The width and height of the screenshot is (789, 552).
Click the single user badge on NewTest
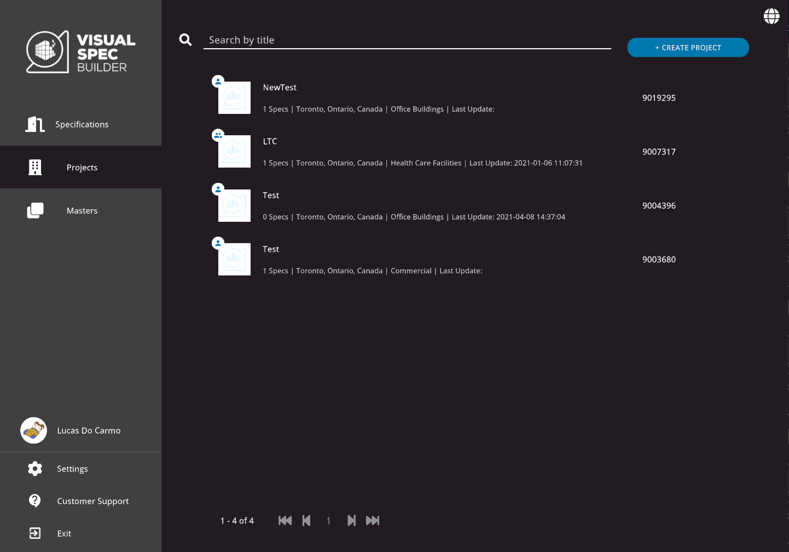pyautogui.click(x=218, y=81)
